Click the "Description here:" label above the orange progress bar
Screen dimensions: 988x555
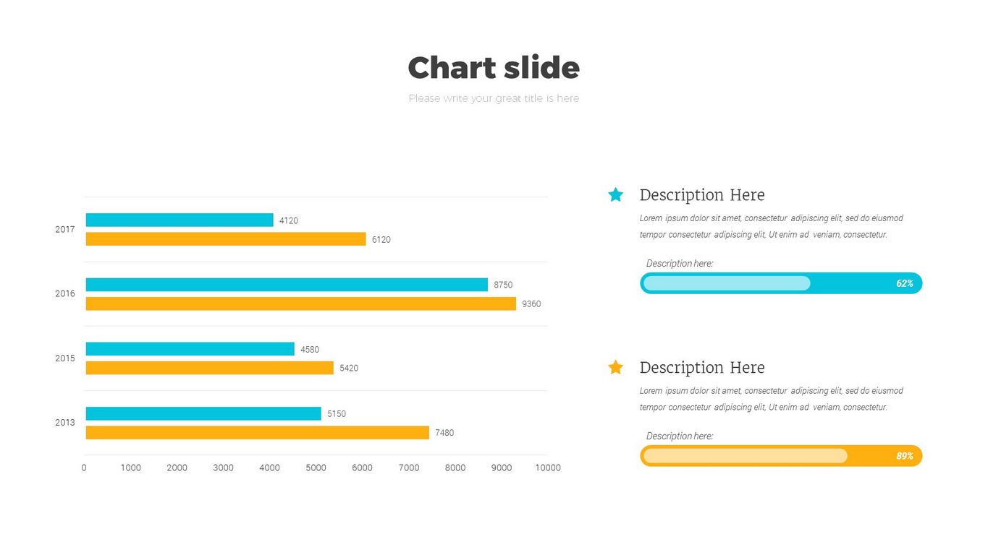click(x=679, y=436)
